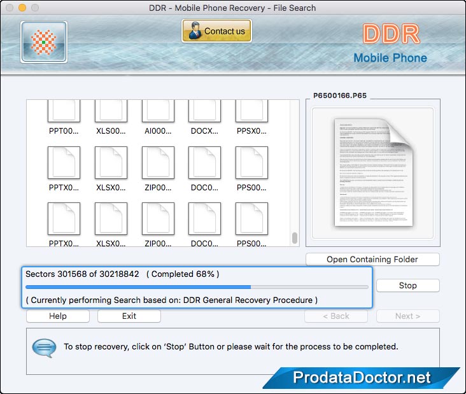Screen dimensions: 466x394
Task: Select the XLS00... file icon
Action: click(111, 111)
